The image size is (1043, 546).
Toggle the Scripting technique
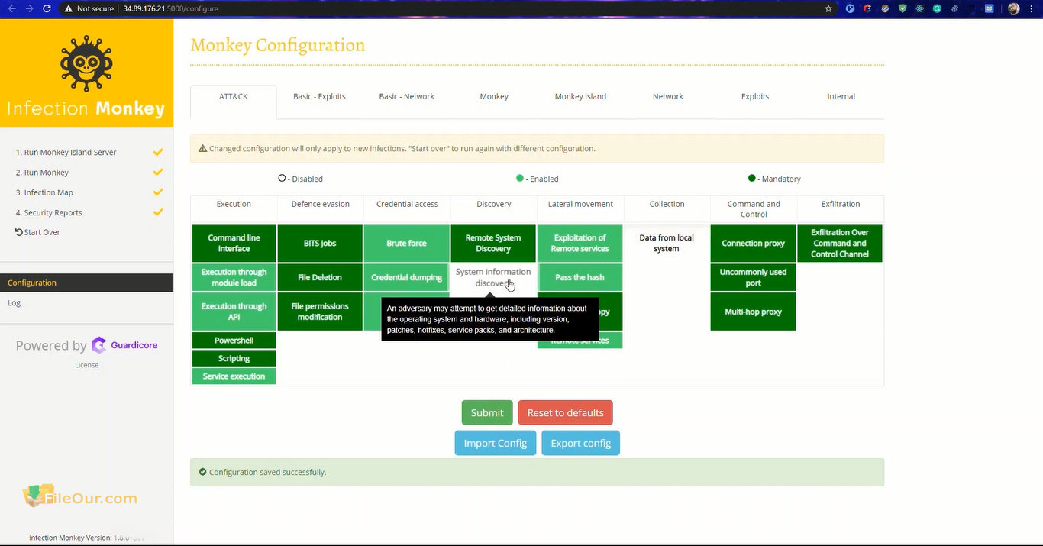point(234,358)
